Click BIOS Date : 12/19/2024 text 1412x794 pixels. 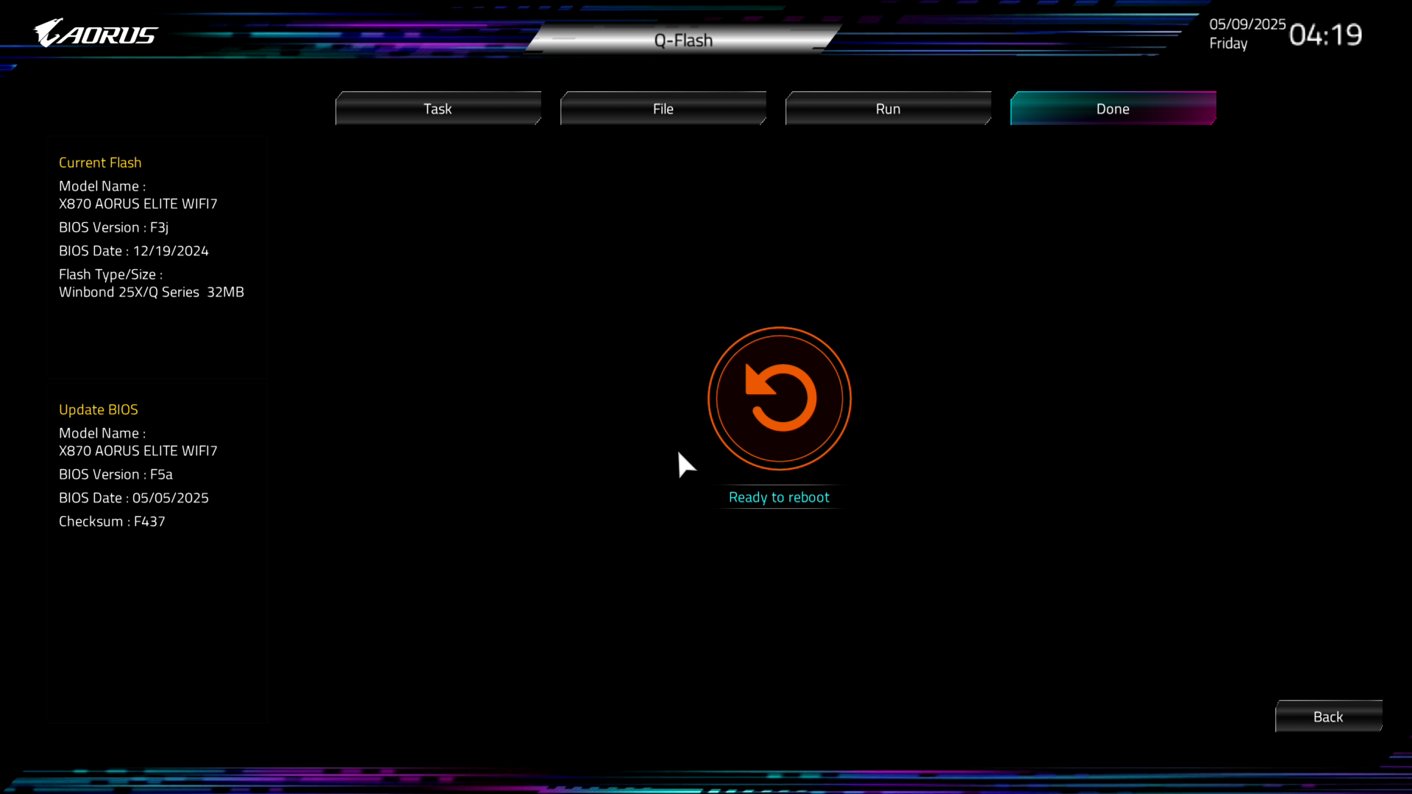pyautogui.click(x=134, y=251)
